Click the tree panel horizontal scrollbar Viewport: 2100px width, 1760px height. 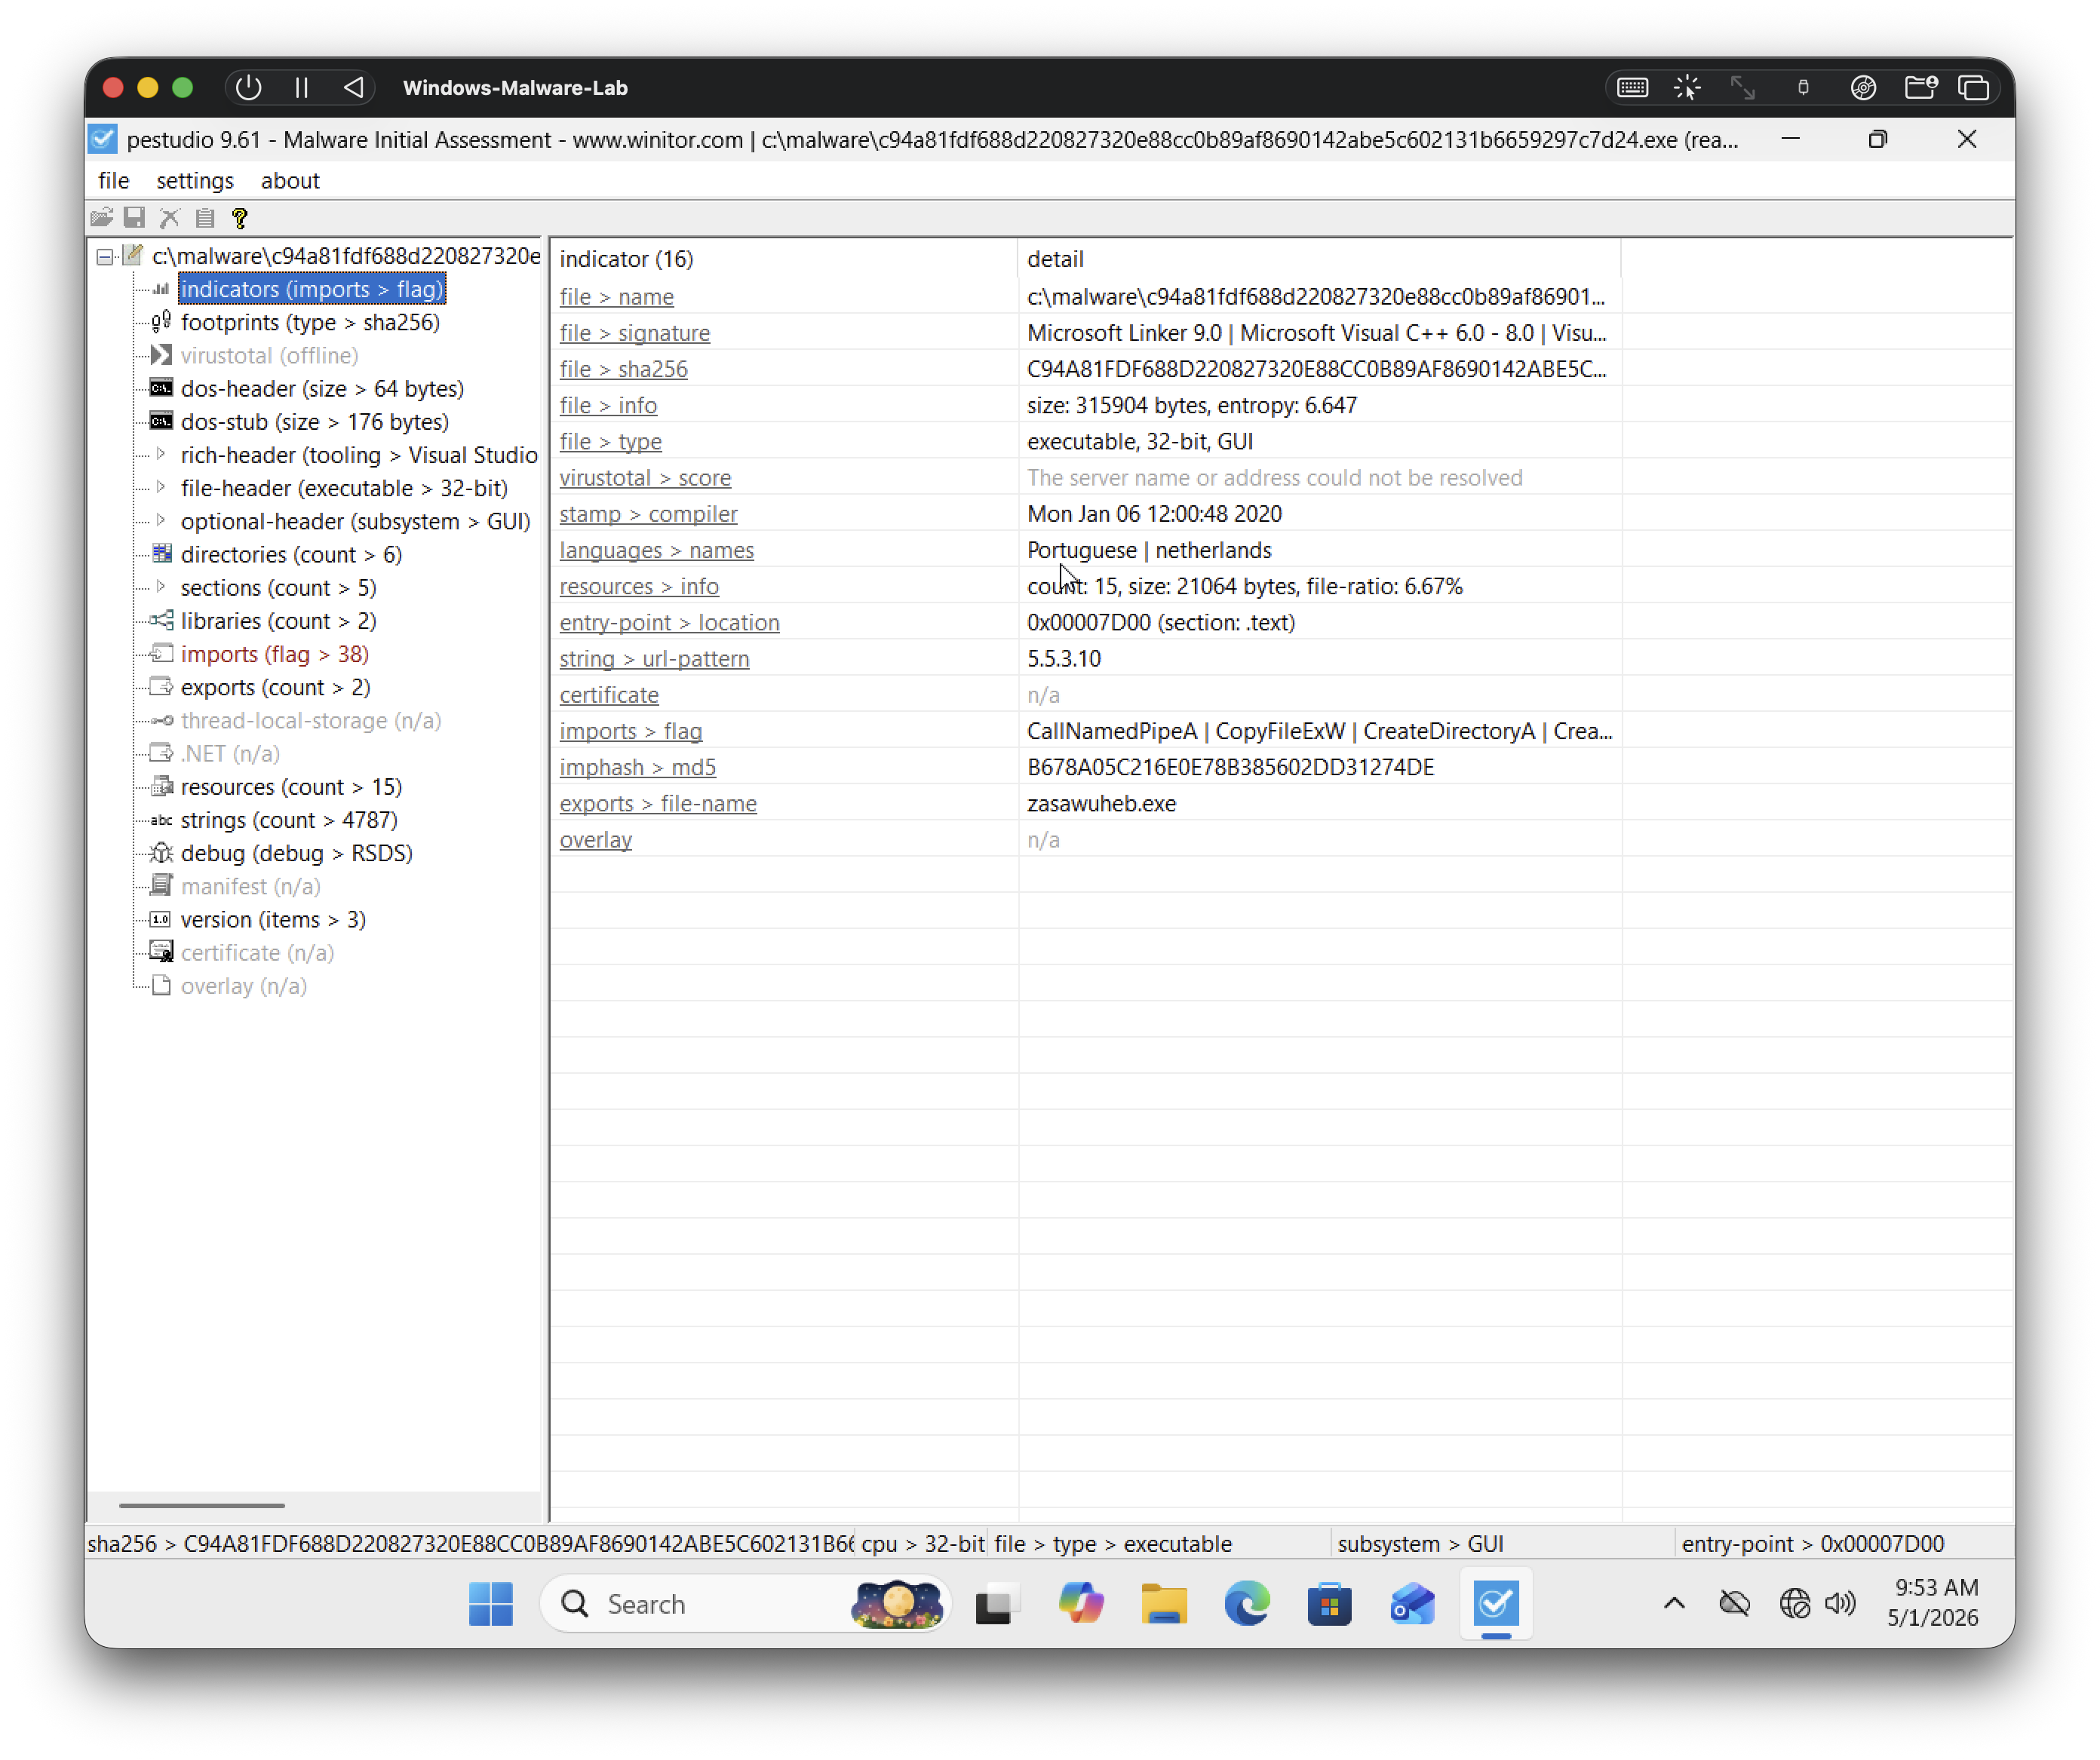coord(202,1505)
